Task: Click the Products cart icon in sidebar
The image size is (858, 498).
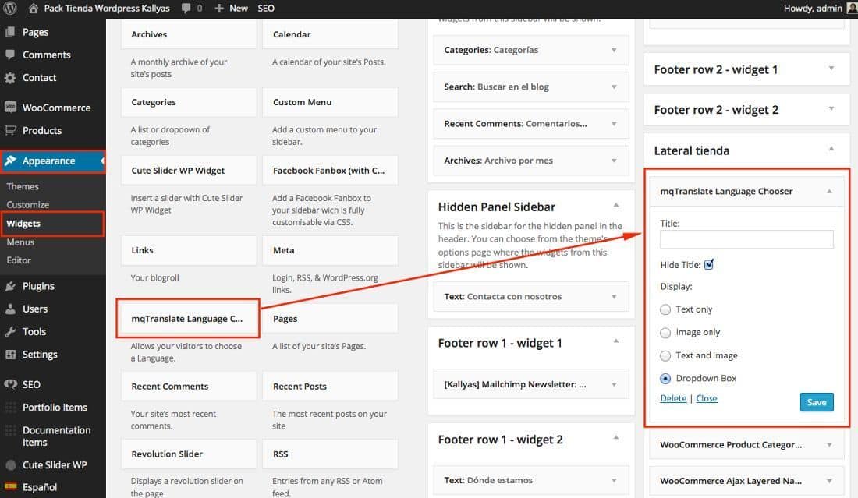Action: pos(10,130)
